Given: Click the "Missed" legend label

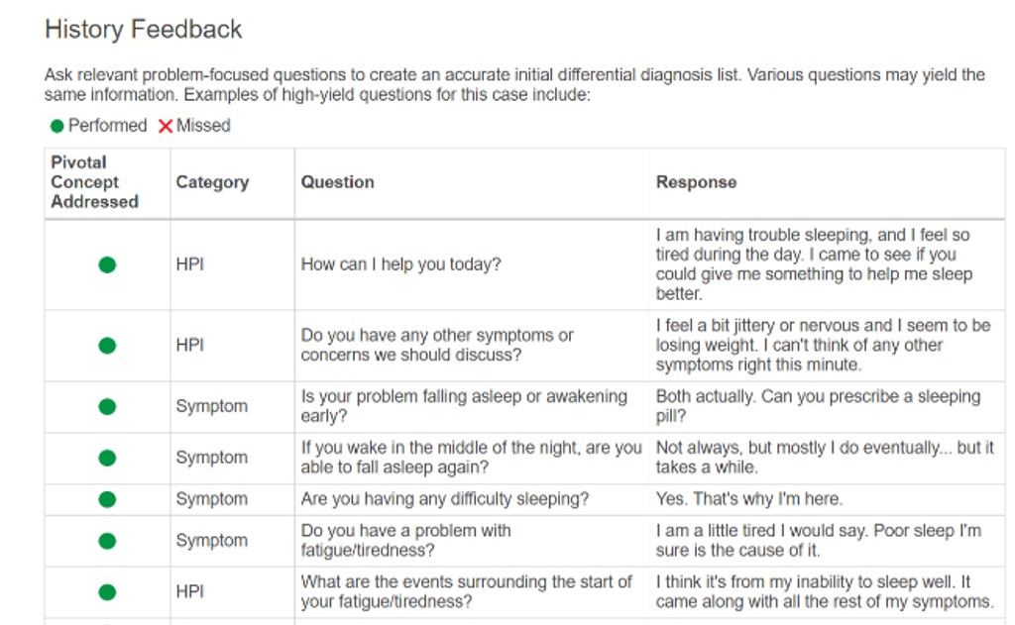Looking at the screenshot, I should click(x=203, y=126).
